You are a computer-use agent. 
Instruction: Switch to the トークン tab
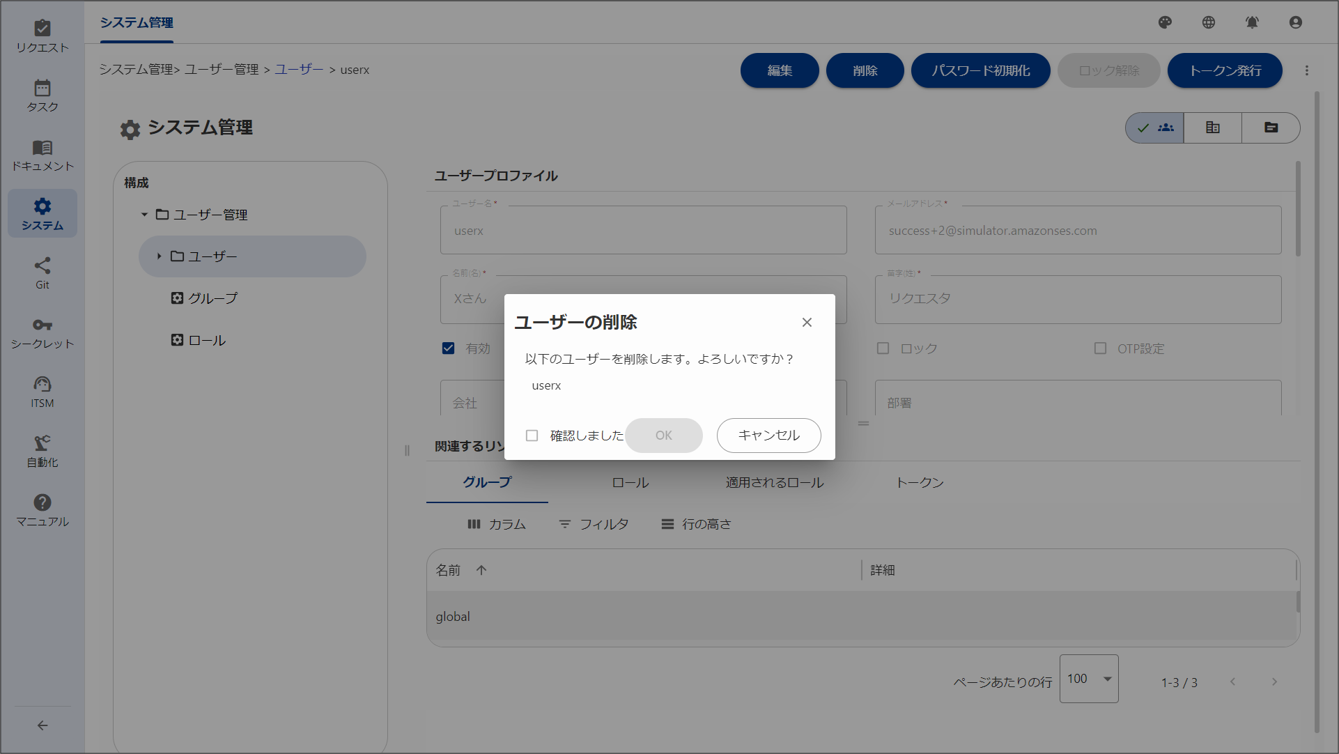coord(920,482)
